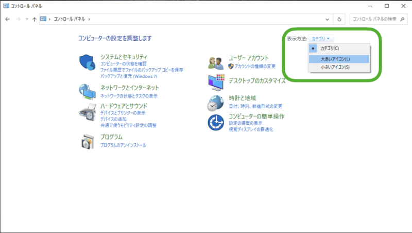Click the Desktop customization monitor icon
Screen dimensions: 412x233
[216, 81]
